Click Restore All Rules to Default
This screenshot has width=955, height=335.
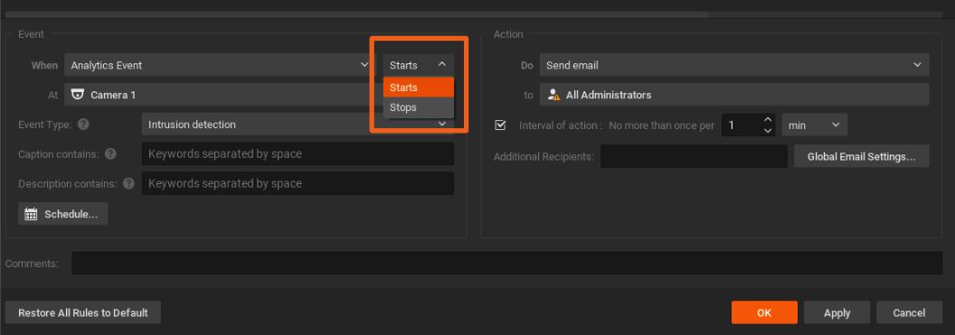tap(83, 313)
